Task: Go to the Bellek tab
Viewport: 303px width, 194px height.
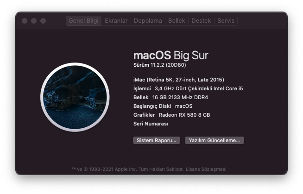Action: [177, 21]
